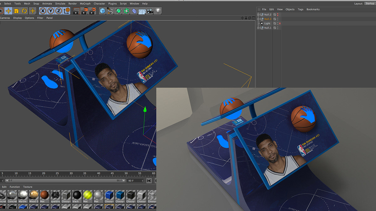Open the Animate menu
Viewport: 376px width, 211px height.
pyautogui.click(x=48, y=4)
